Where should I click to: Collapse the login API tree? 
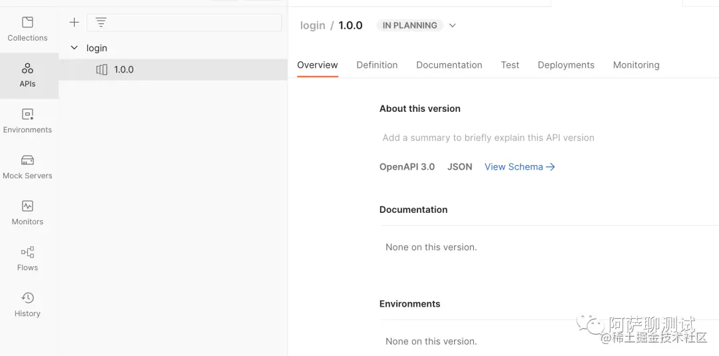[x=75, y=48]
